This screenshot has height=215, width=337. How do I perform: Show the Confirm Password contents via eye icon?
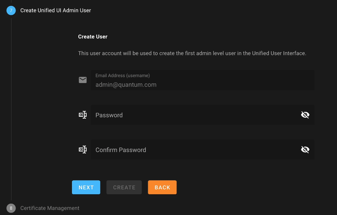point(305,149)
